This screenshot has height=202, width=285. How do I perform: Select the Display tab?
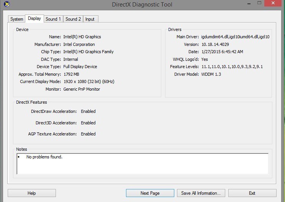34,18
